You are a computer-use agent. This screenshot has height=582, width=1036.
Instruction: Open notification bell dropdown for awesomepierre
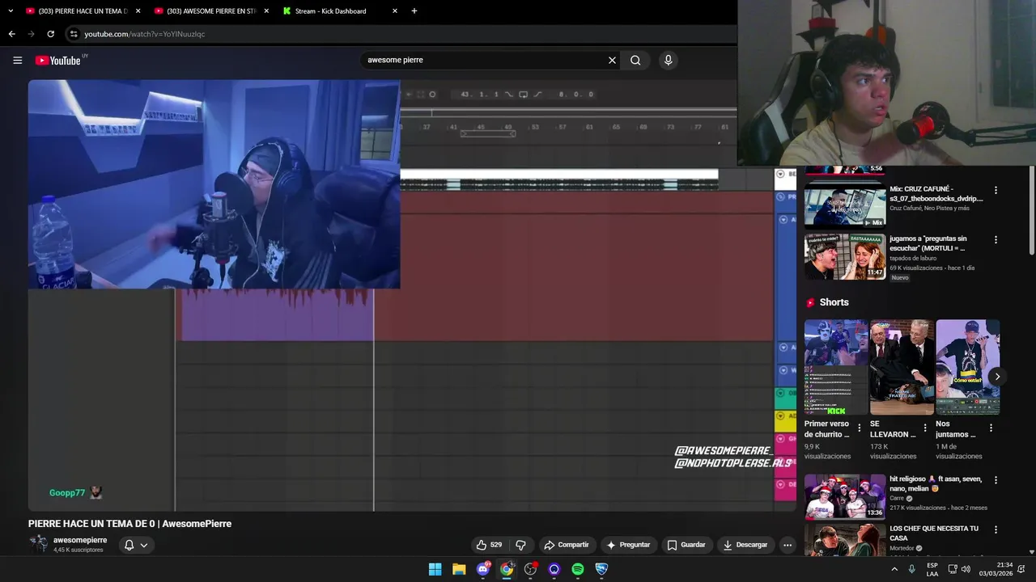[x=135, y=545]
